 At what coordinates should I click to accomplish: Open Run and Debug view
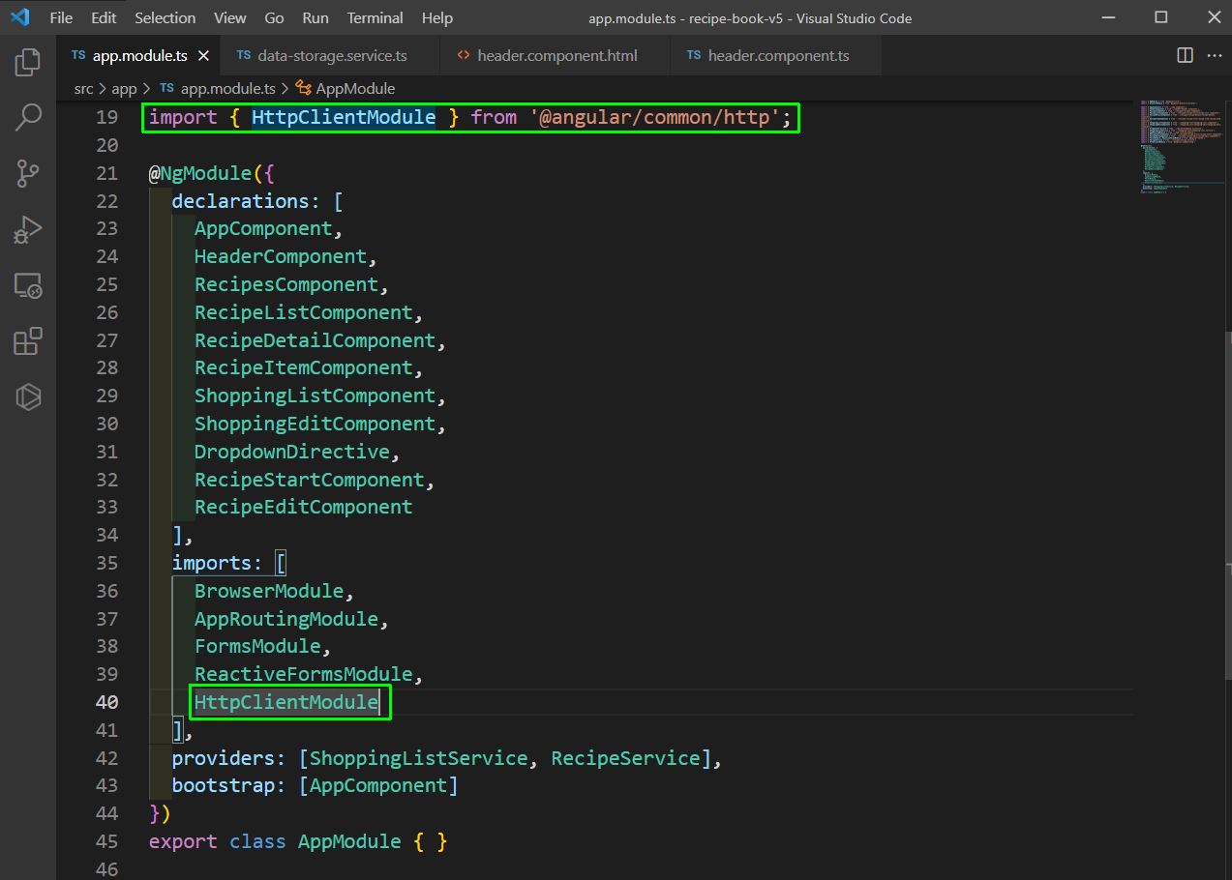28,229
